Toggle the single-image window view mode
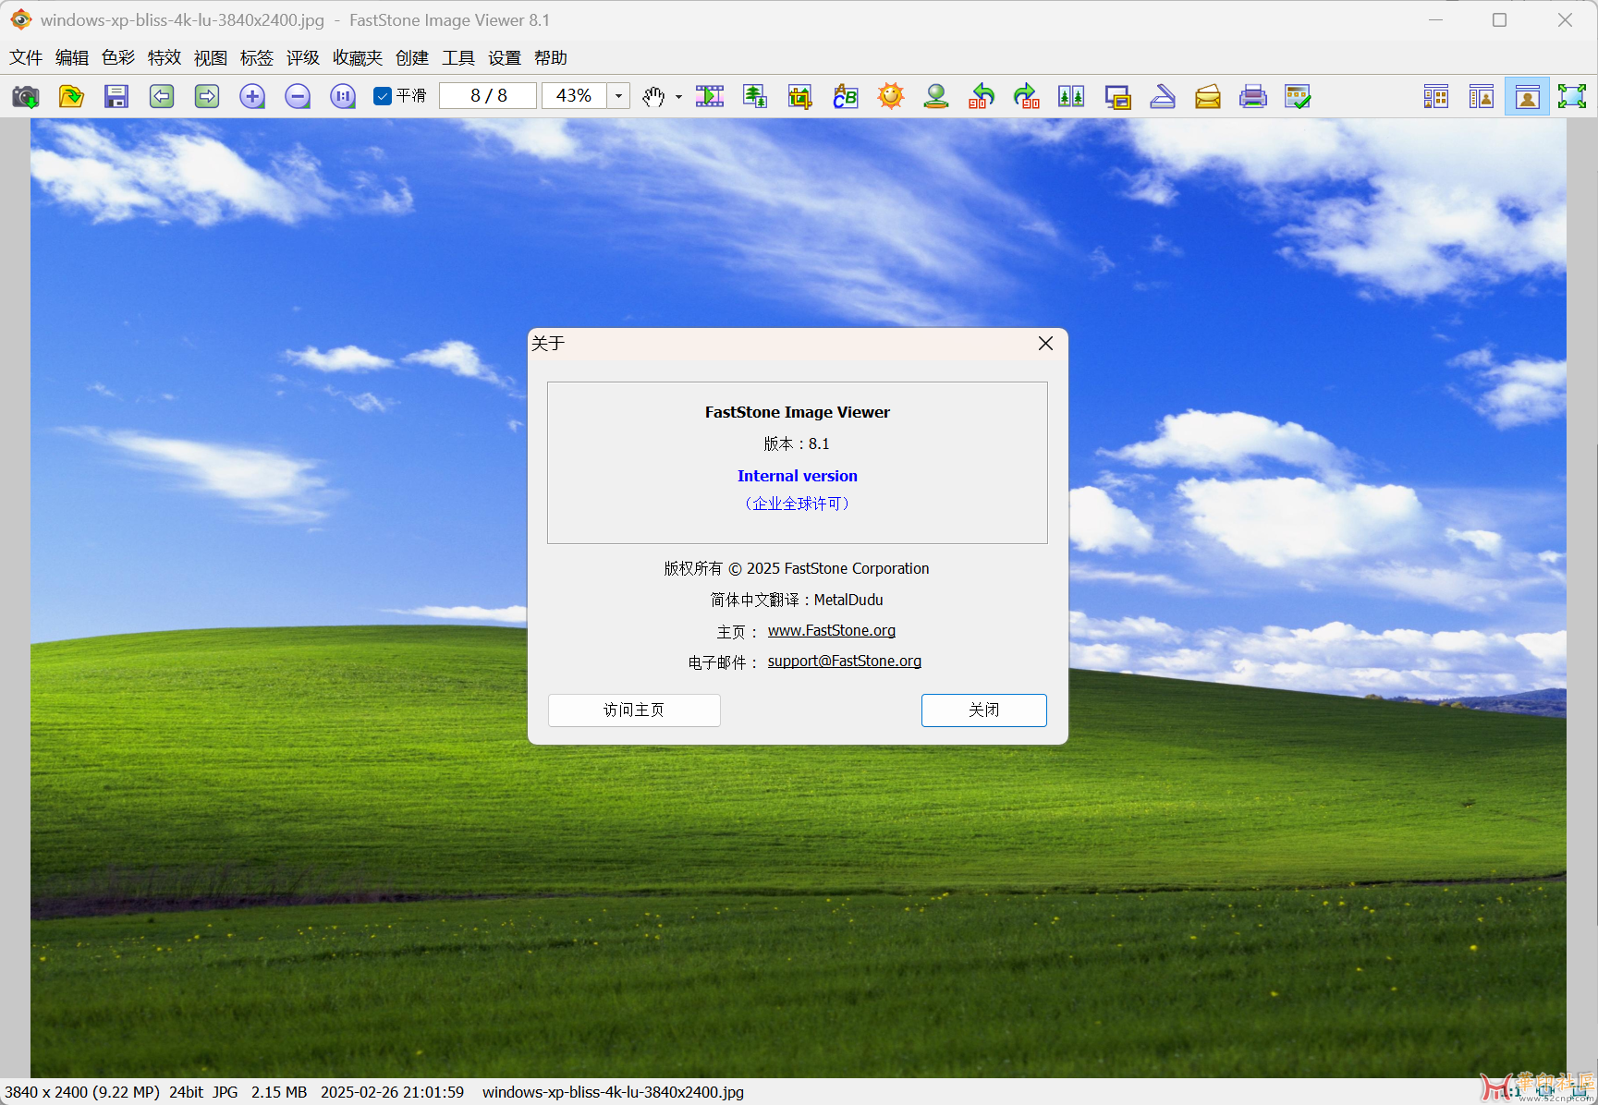The height and width of the screenshot is (1105, 1598). tap(1527, 96)
